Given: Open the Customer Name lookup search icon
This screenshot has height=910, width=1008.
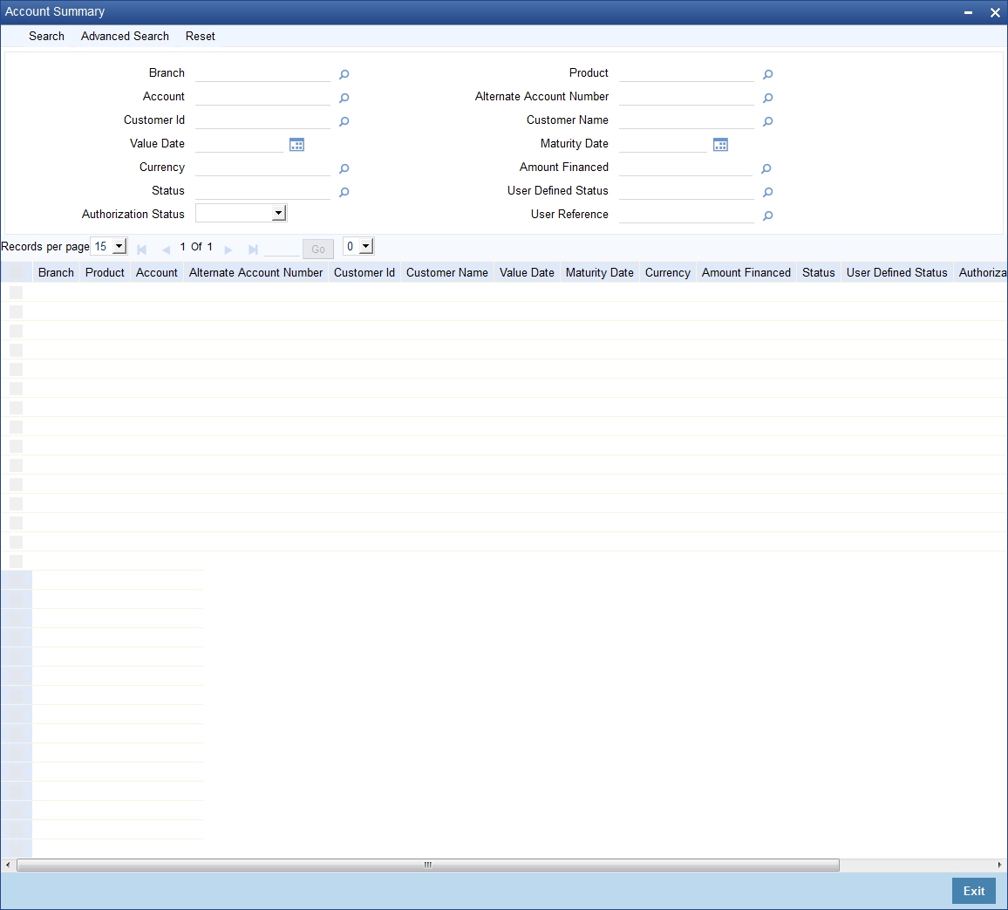Looking at the screenshot, I should tap(767, 121).
